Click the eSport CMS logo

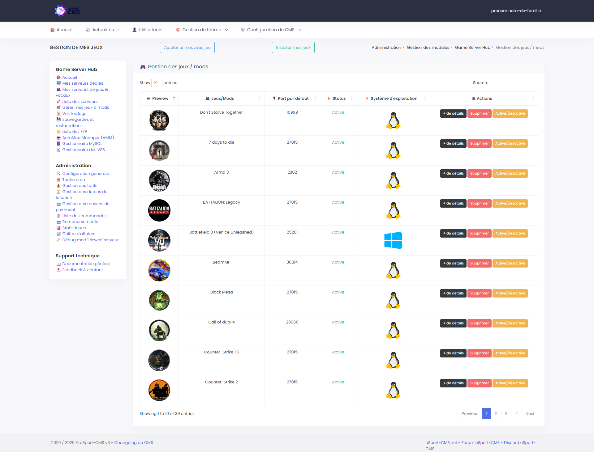67,11
